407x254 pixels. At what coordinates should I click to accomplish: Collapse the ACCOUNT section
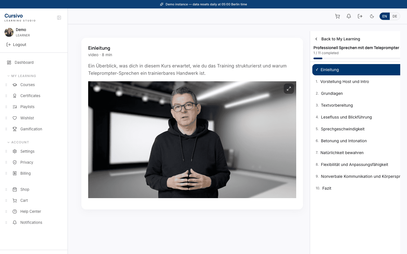(8, 142)
